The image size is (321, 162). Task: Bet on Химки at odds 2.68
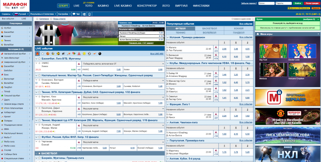160,69
